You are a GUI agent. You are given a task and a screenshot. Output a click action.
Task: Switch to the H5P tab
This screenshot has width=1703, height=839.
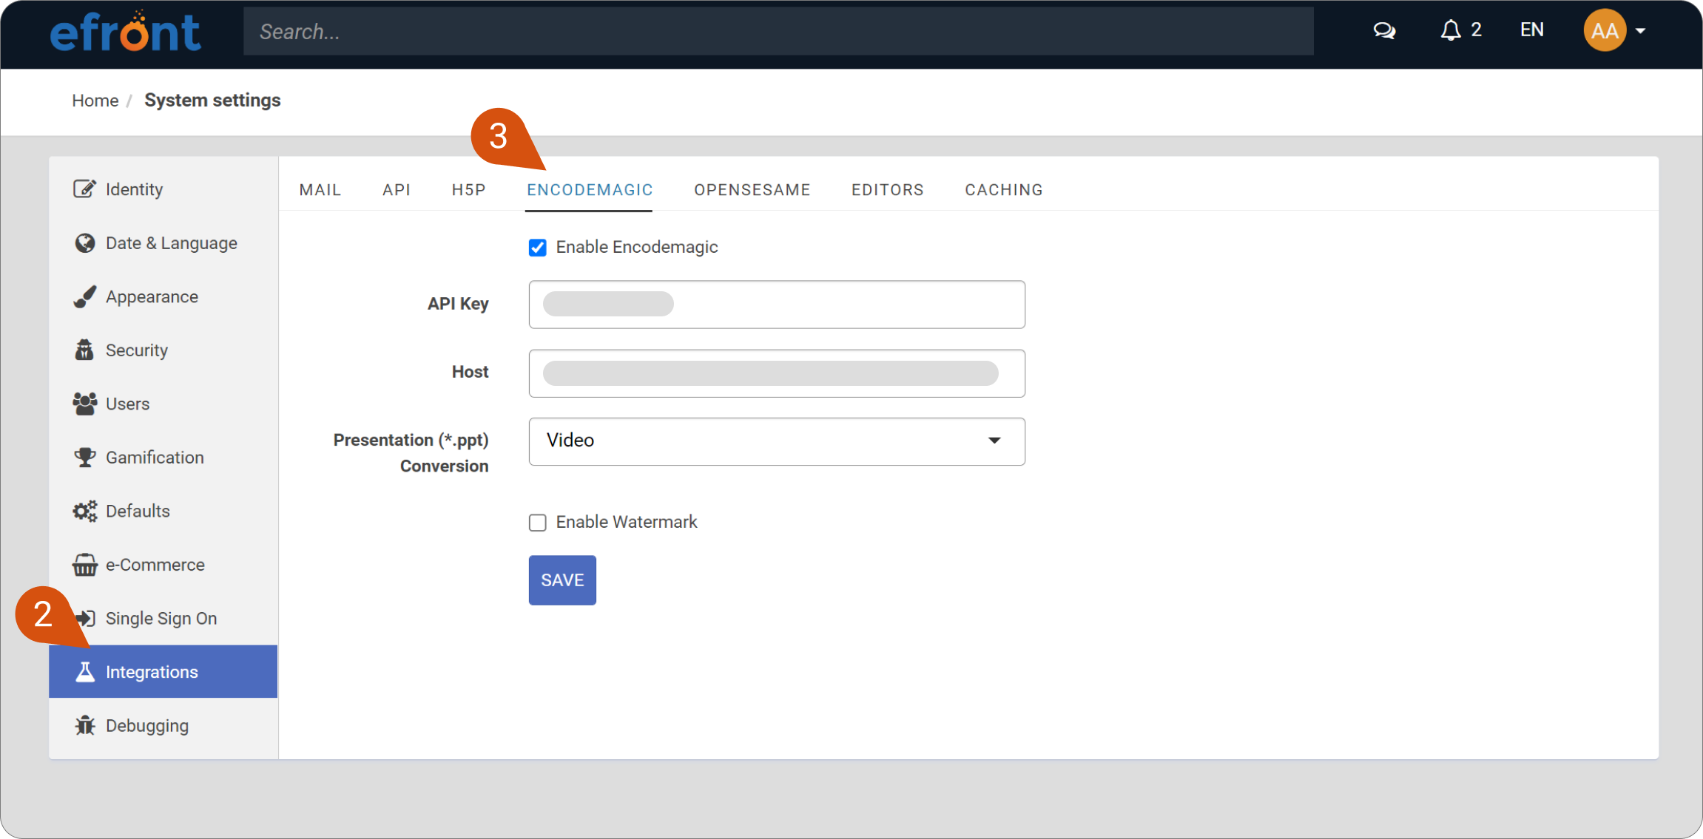pos(469,190)
